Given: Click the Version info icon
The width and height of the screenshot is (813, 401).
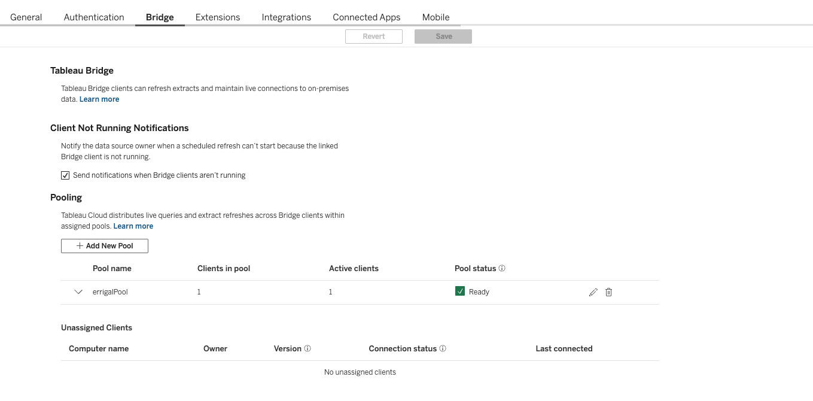Looking at the screenshot, I should 307,349.
